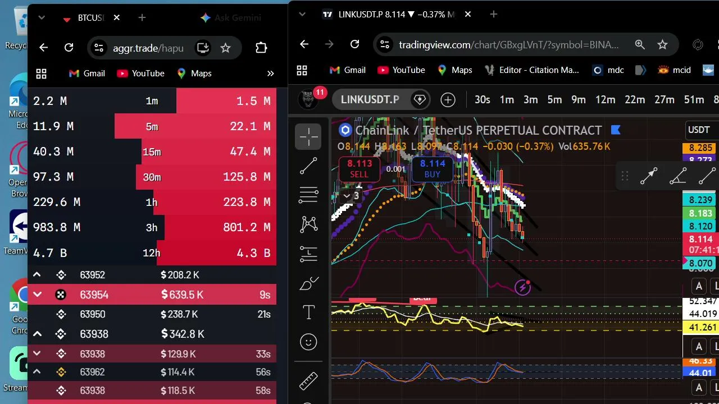719x404 pixels.
Task: Click the aggr.trade URL address field
Action: pyautogui.click(x=148, y=48)
